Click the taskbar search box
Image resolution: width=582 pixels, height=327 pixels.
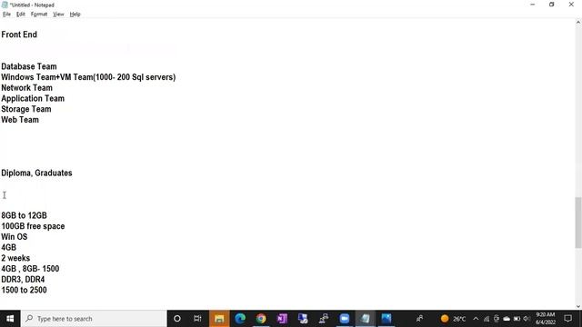(x=94, y=319)
